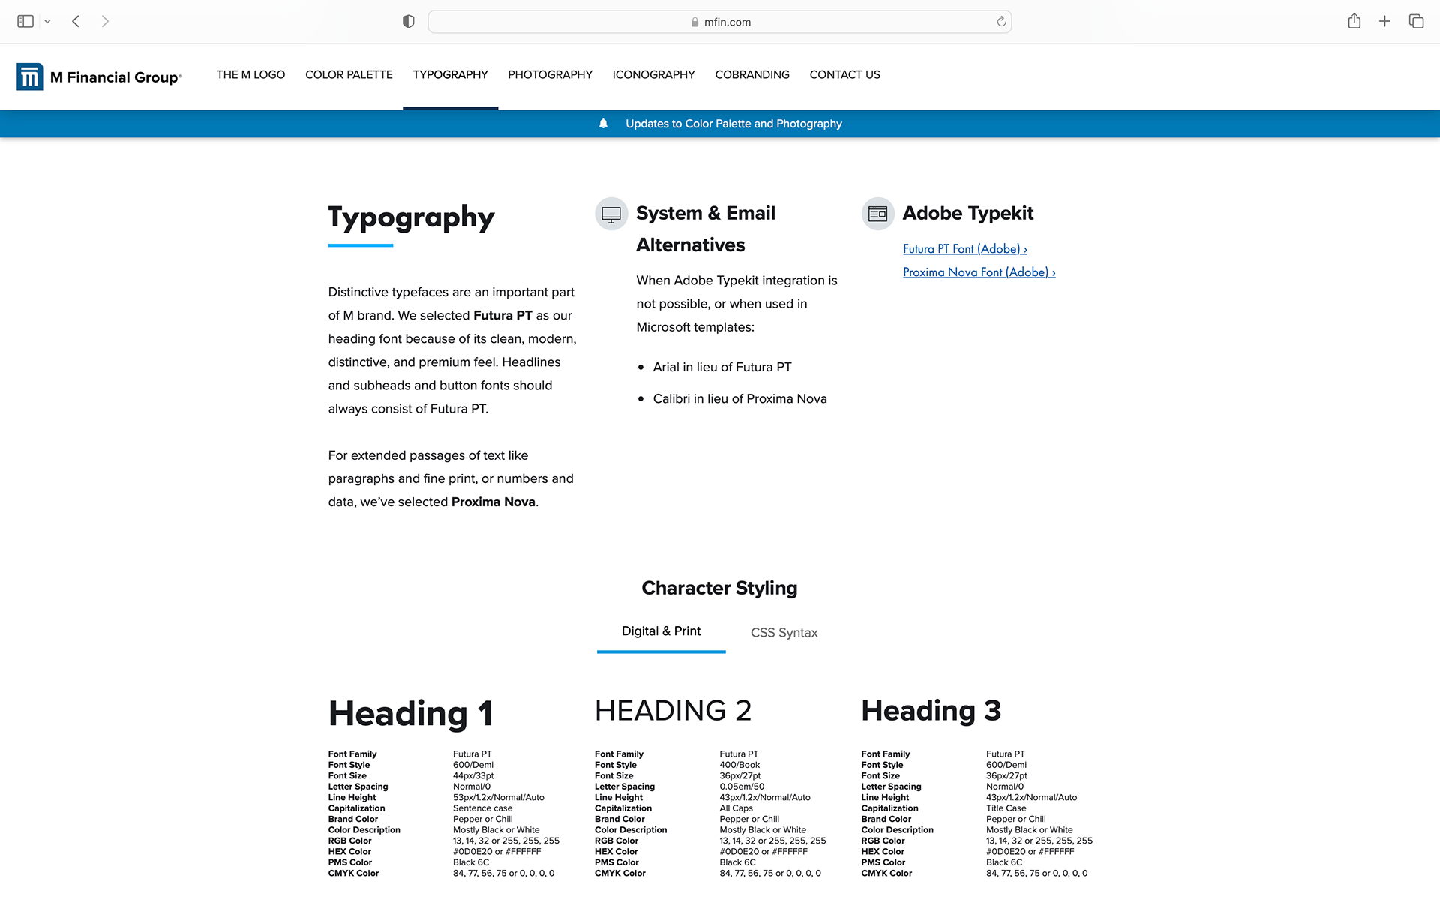The width and height of the screenshot is (1440, 900).
Task: Click the HEADING 2 sample text
Action: tap(673, 710)
